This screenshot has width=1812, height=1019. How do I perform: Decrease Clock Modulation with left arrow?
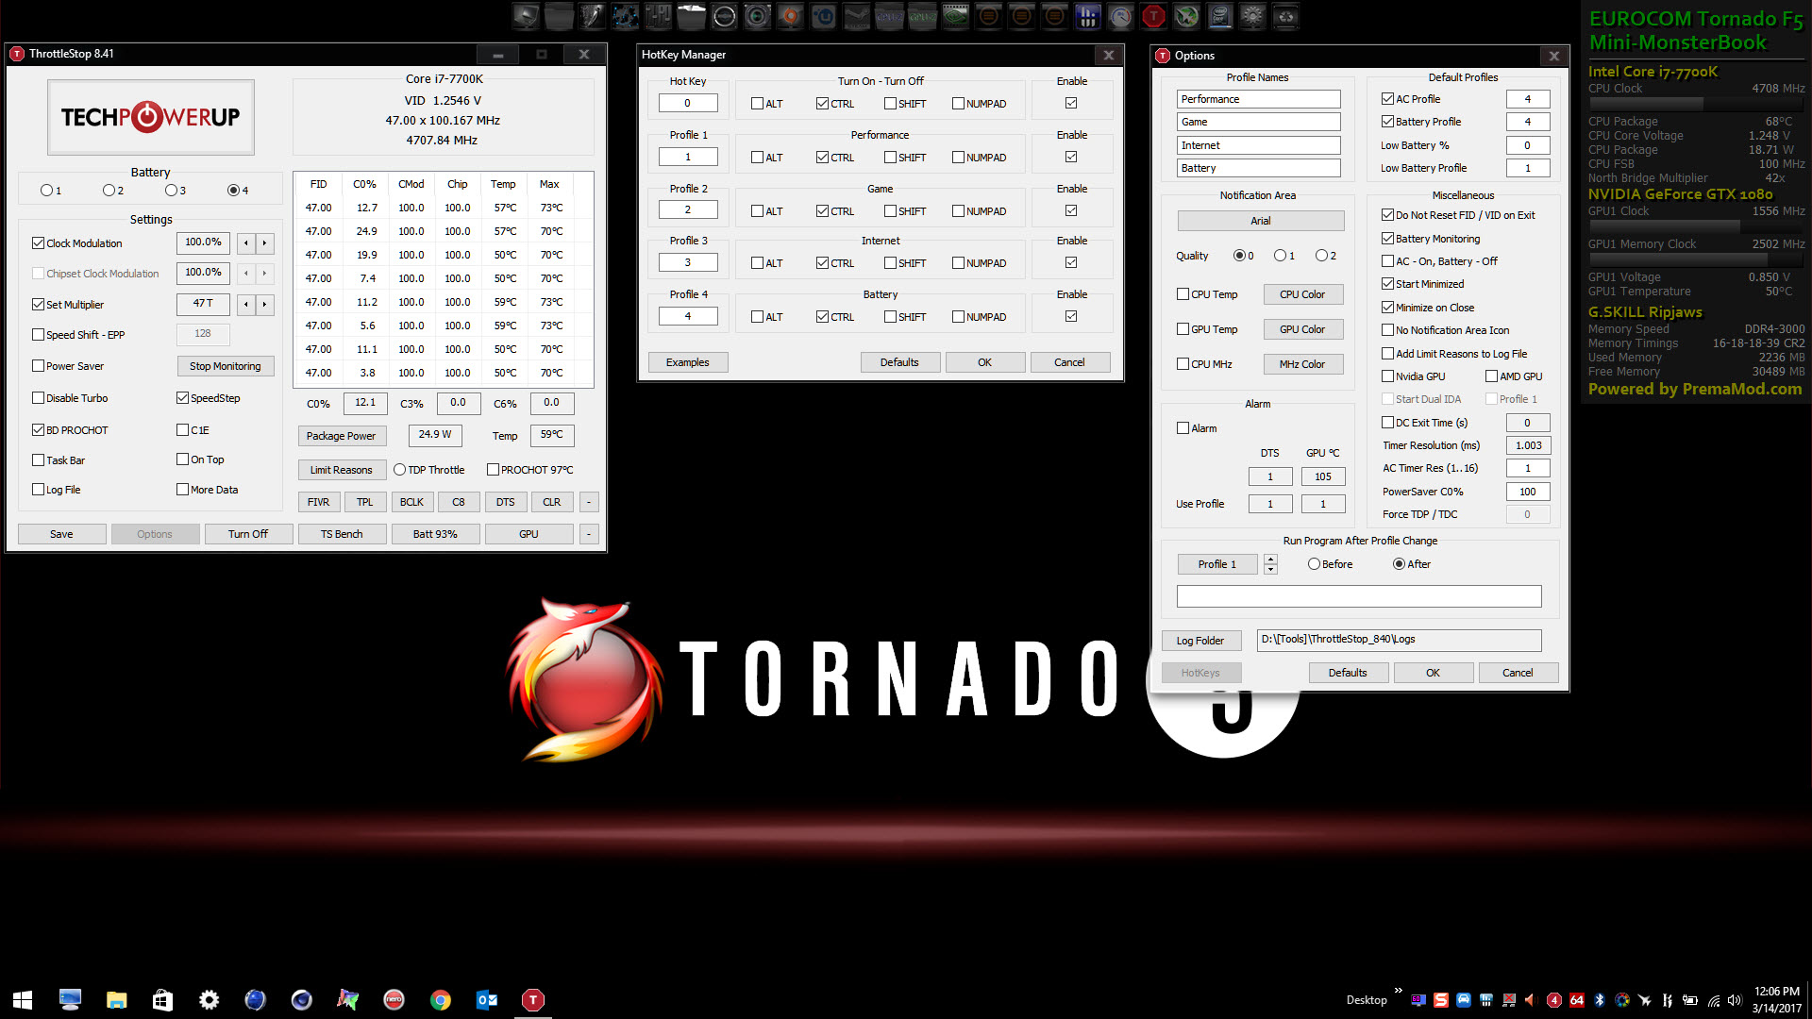246,243
